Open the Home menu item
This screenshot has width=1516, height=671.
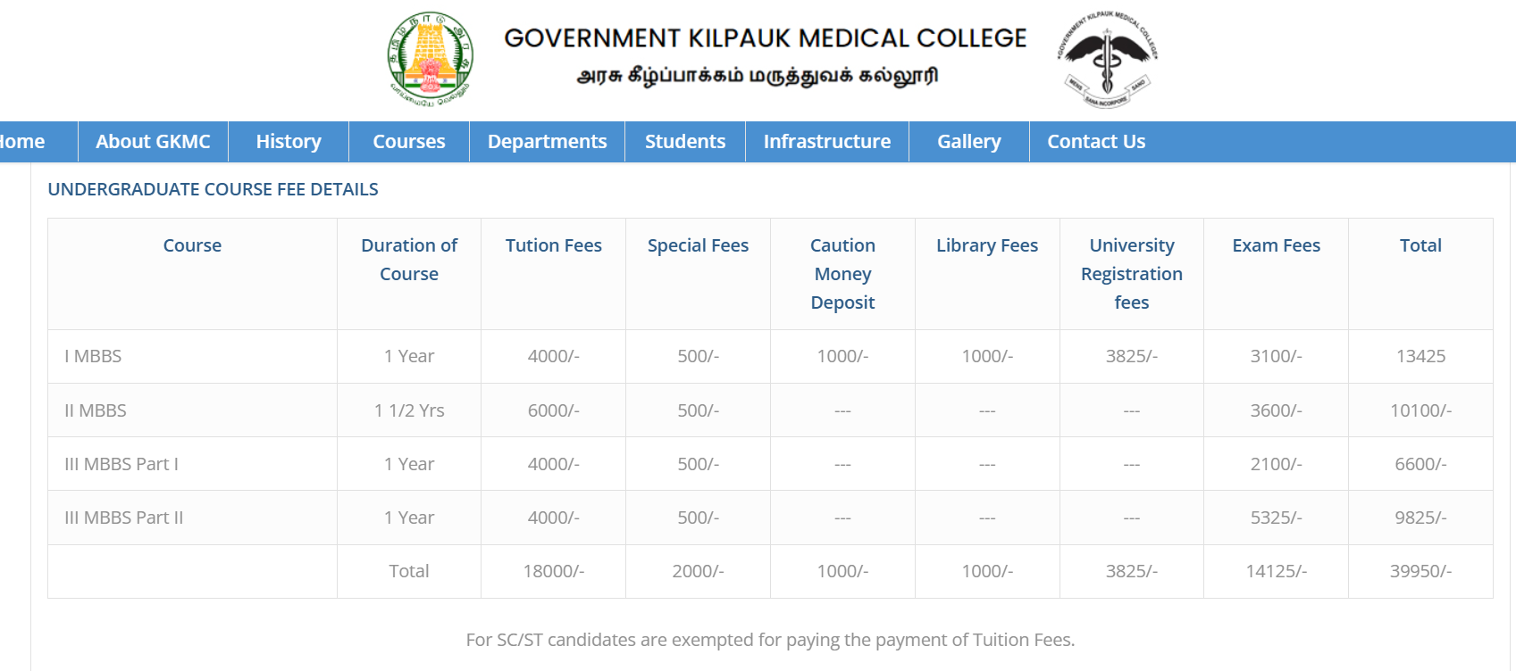[x=23, y=142]
